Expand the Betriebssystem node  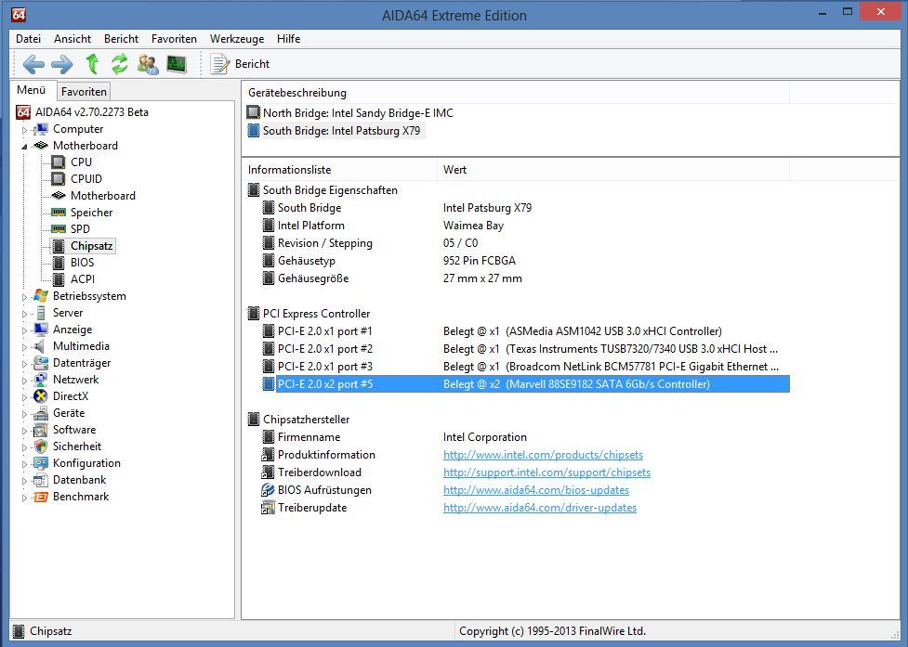coord(24,297)
